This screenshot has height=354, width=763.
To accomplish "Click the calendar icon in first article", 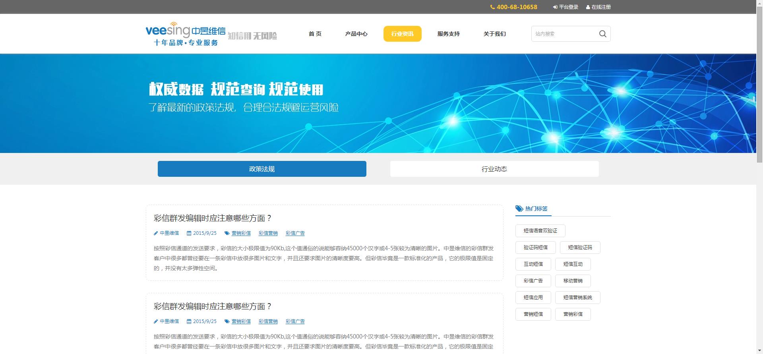I will [x=189, y=233].
